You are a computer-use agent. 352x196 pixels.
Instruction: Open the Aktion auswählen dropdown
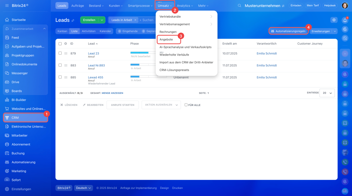161,105
